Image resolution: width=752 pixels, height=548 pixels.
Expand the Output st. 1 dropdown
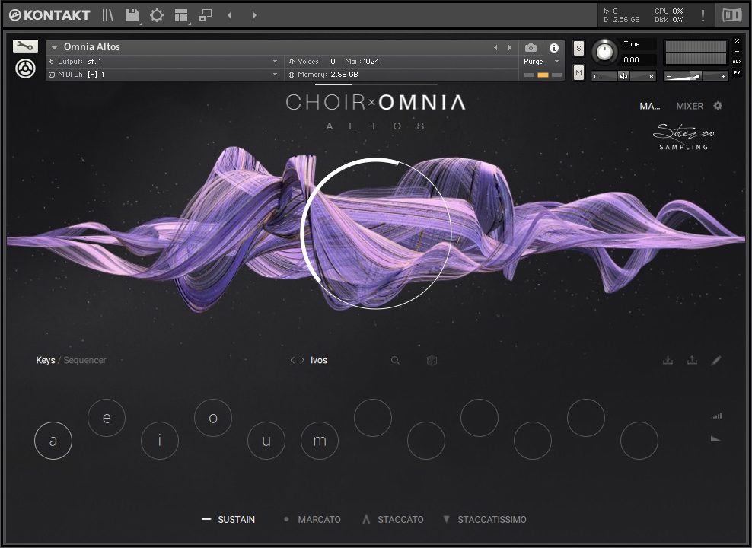click(x=275, y=62)
